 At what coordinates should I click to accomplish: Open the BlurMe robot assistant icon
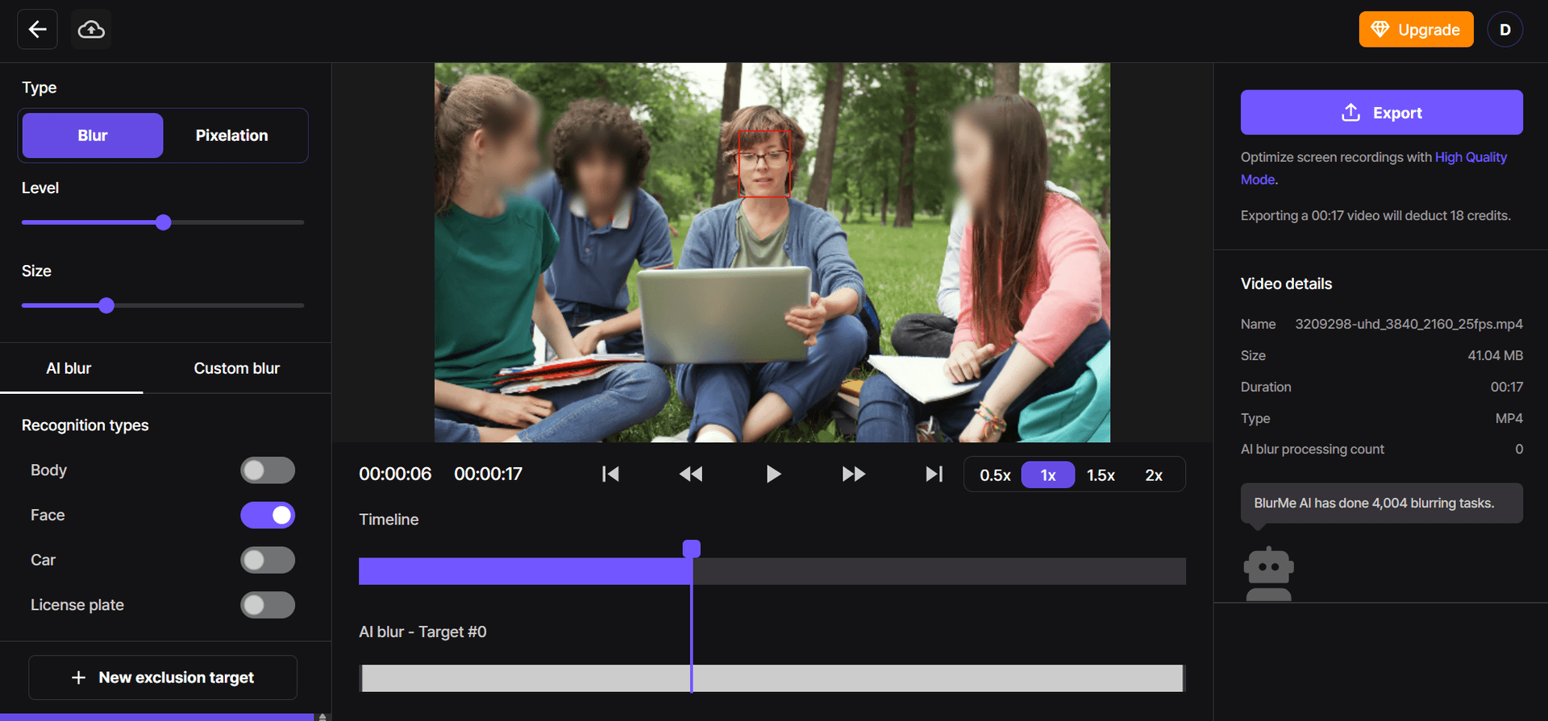(x=1269, y=574)
